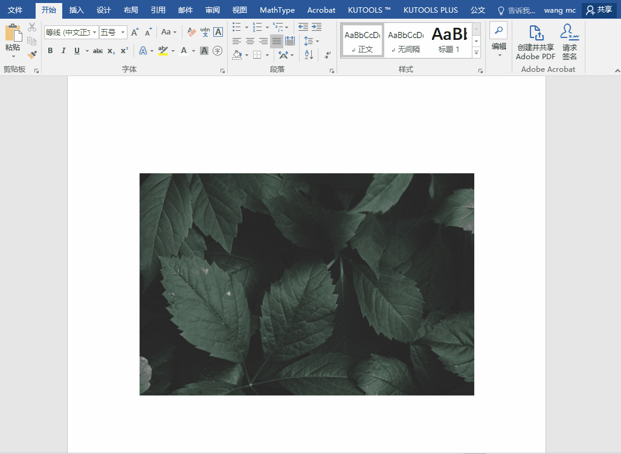Open clipboard pane launcher

36,71
